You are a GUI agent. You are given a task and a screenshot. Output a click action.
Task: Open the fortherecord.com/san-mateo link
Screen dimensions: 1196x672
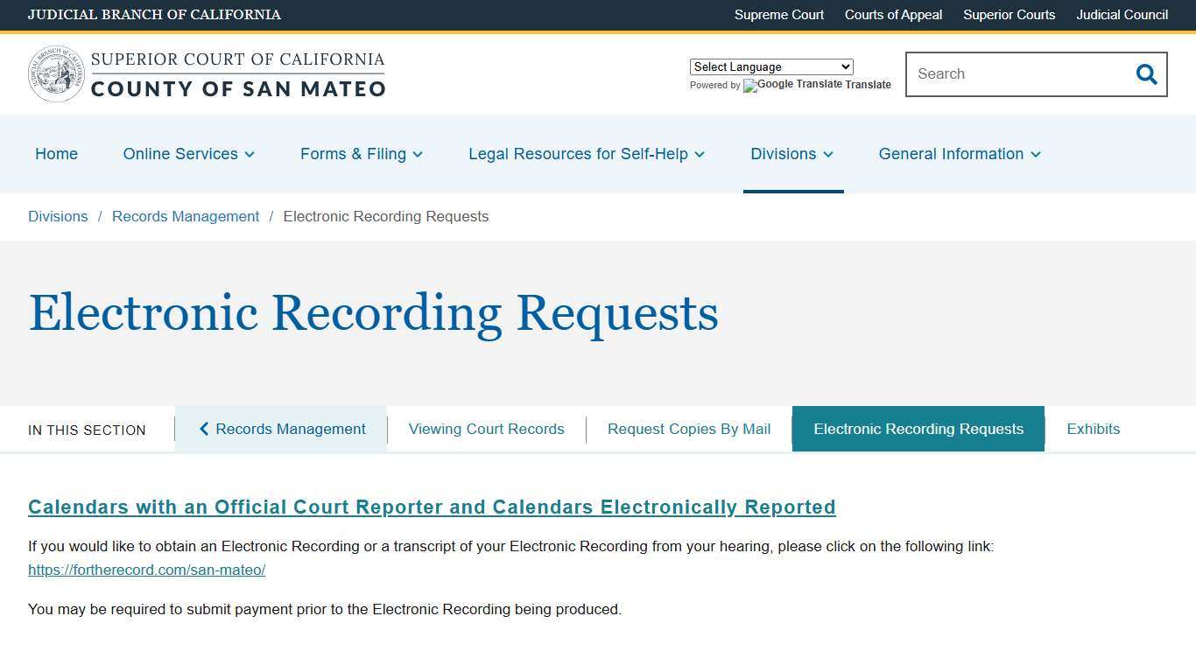click(x=146, y=570)
